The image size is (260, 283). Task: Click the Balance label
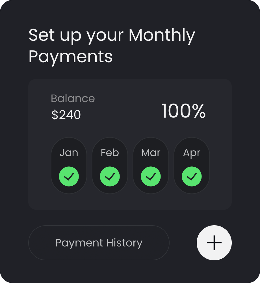73,98
